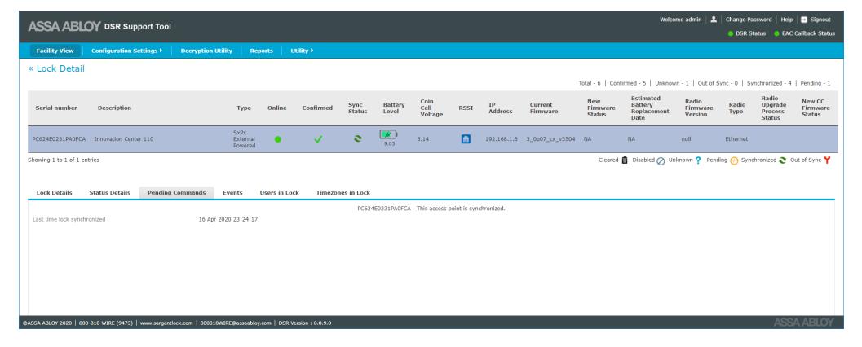Image resolution: width=862 pixels, height=347 pixels.
Task: Click the Unknown - 1 summary count
Action: pos(672,83)
